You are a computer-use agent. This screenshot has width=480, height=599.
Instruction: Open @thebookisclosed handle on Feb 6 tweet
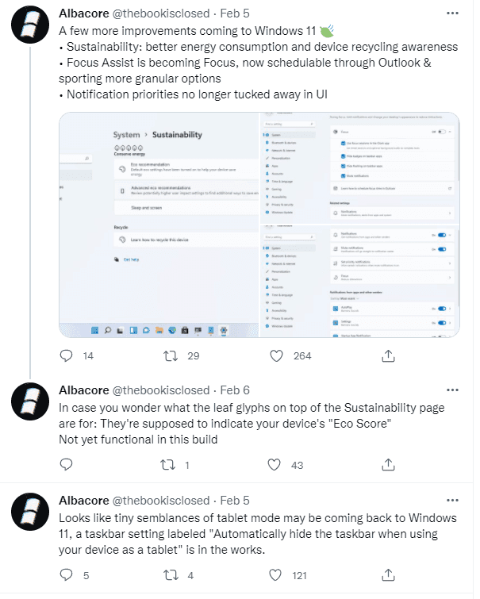click(x=161, y=390)
